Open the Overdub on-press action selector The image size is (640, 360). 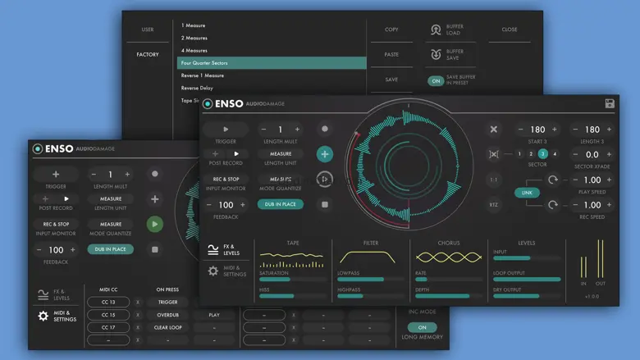[x=167, y=315]
